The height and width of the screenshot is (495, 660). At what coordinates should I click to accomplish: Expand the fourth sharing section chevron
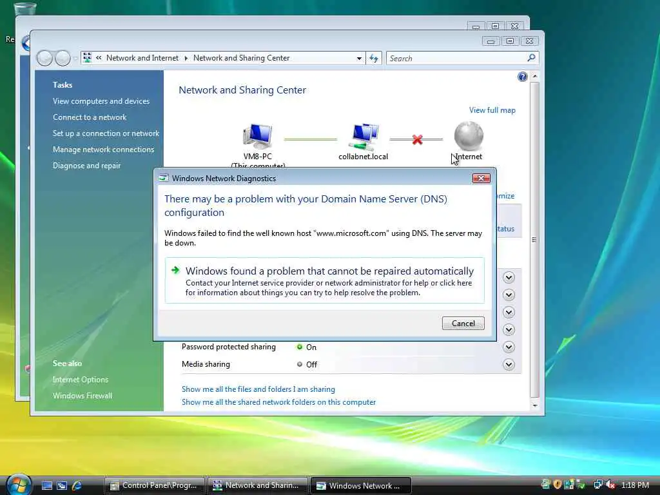(x=509, y=329)
